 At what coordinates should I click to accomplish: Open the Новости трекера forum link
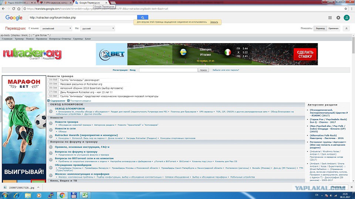[66, 122]
